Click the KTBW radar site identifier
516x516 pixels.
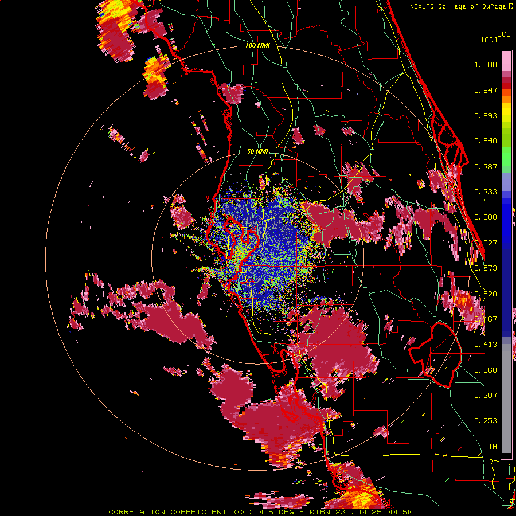pos(321,512)
